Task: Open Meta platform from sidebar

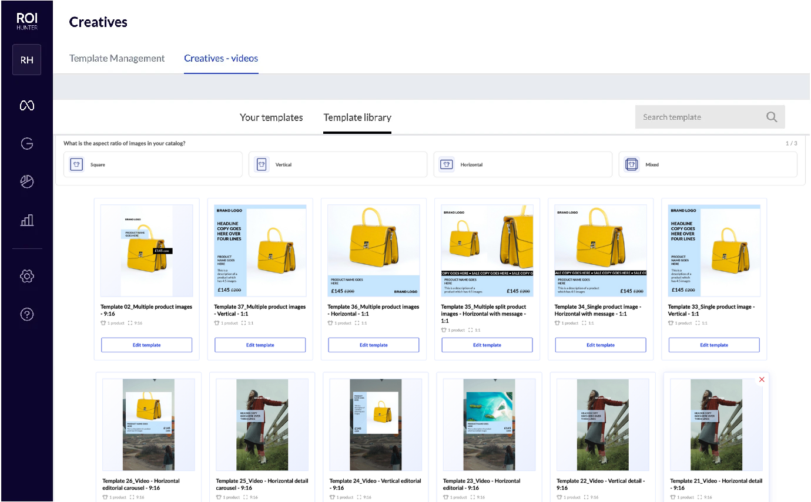Action: click(26, 105)
